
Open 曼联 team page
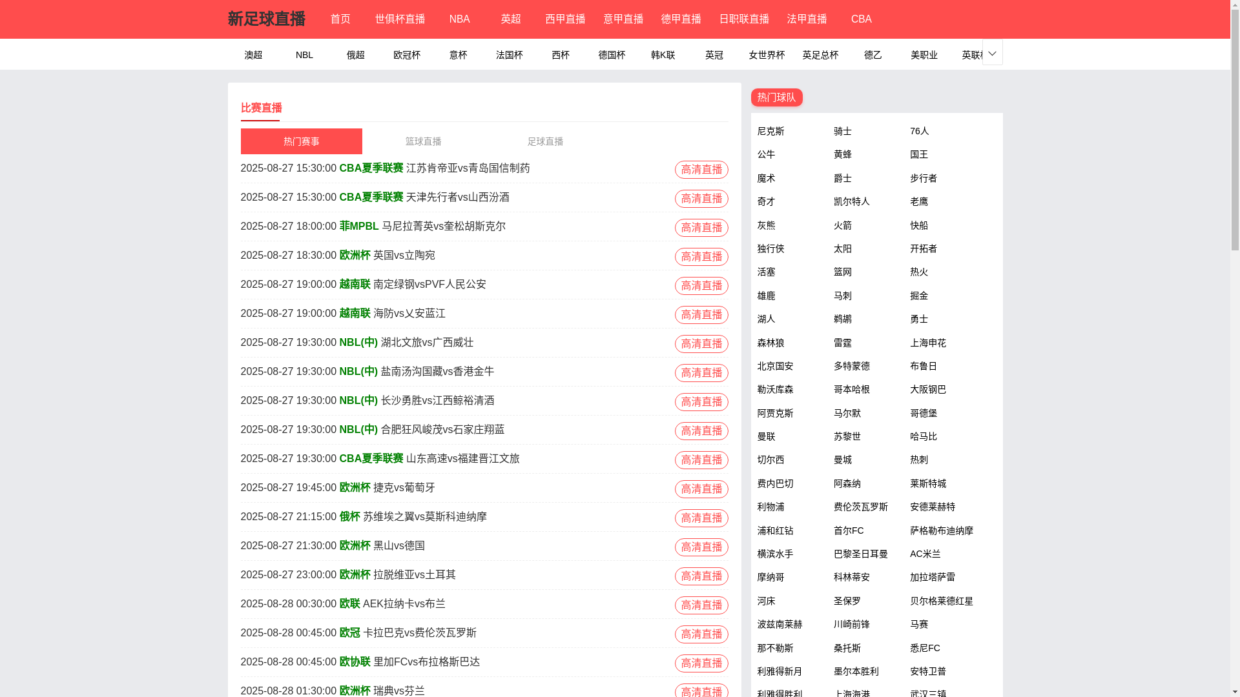[x=766, y=436]
